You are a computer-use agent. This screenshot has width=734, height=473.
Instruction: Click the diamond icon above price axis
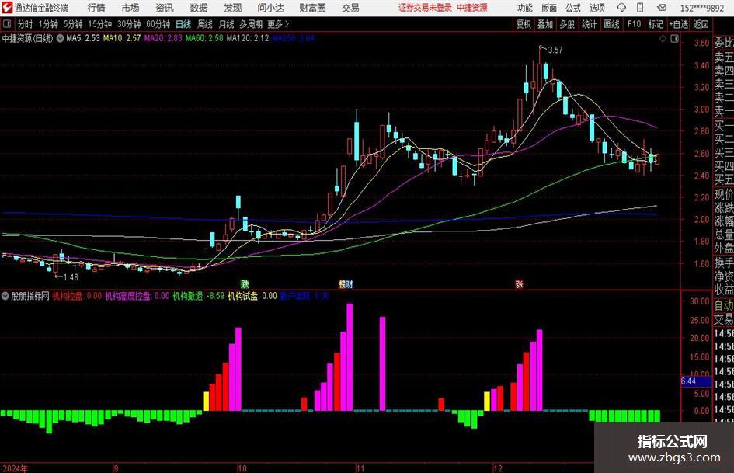tap(663, 39)
